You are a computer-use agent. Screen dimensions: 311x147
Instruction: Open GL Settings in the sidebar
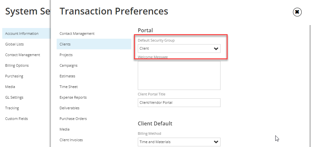tap(14, 97)
